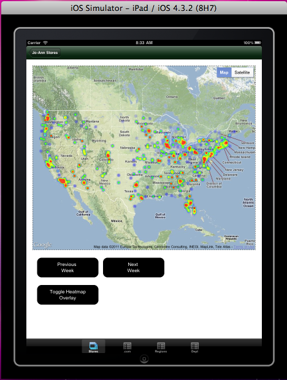This screenshot has height=380, width=287.
Task: Click the Wi-Fi status icon
Action: click(x=45, y=43)
